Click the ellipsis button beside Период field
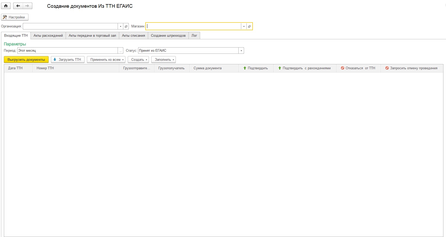446x237 pixels. 120,51
